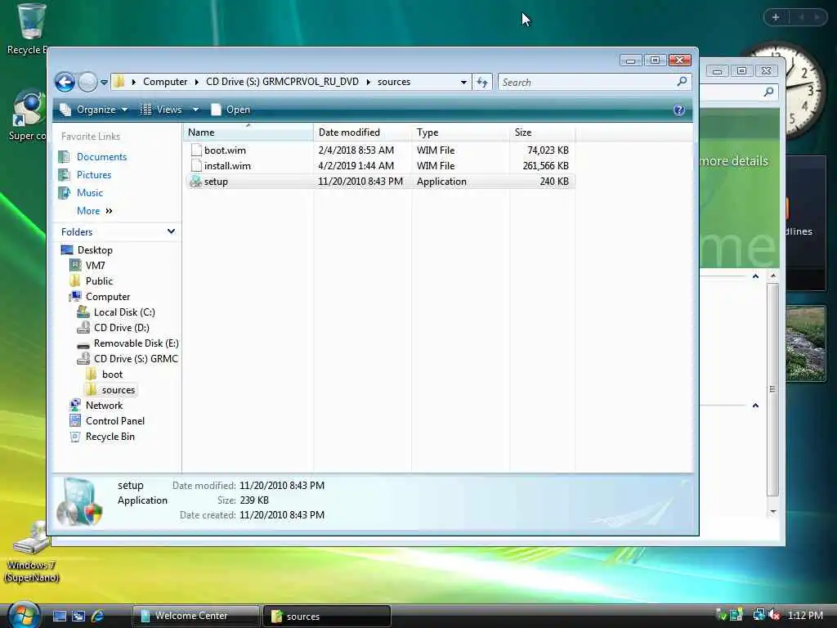
Task: Select Desktop in folder tree
Action: (95, 250)
